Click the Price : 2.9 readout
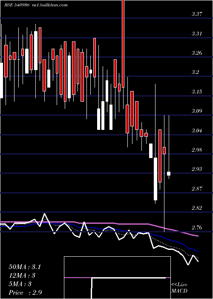Viewport: 213px width, 299px height. [25, 293]
